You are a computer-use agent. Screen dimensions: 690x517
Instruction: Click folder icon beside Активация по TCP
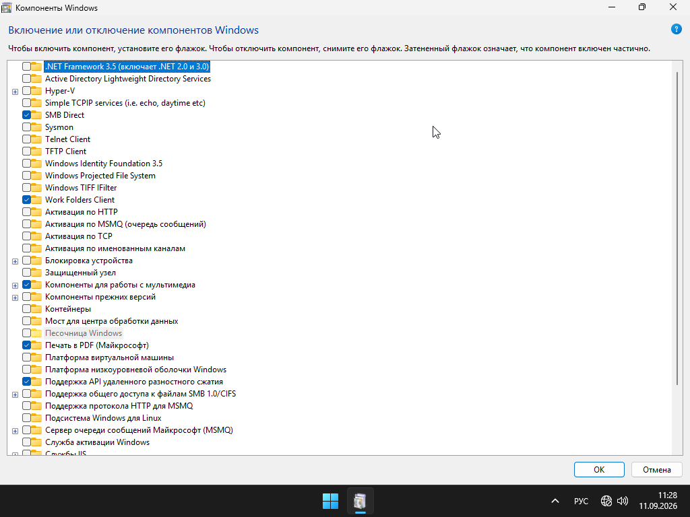pyautogui.click(x=36, y=236)
